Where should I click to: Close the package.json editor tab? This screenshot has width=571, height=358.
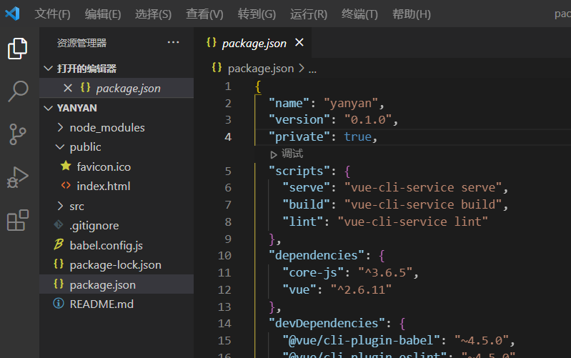[299, 43]
